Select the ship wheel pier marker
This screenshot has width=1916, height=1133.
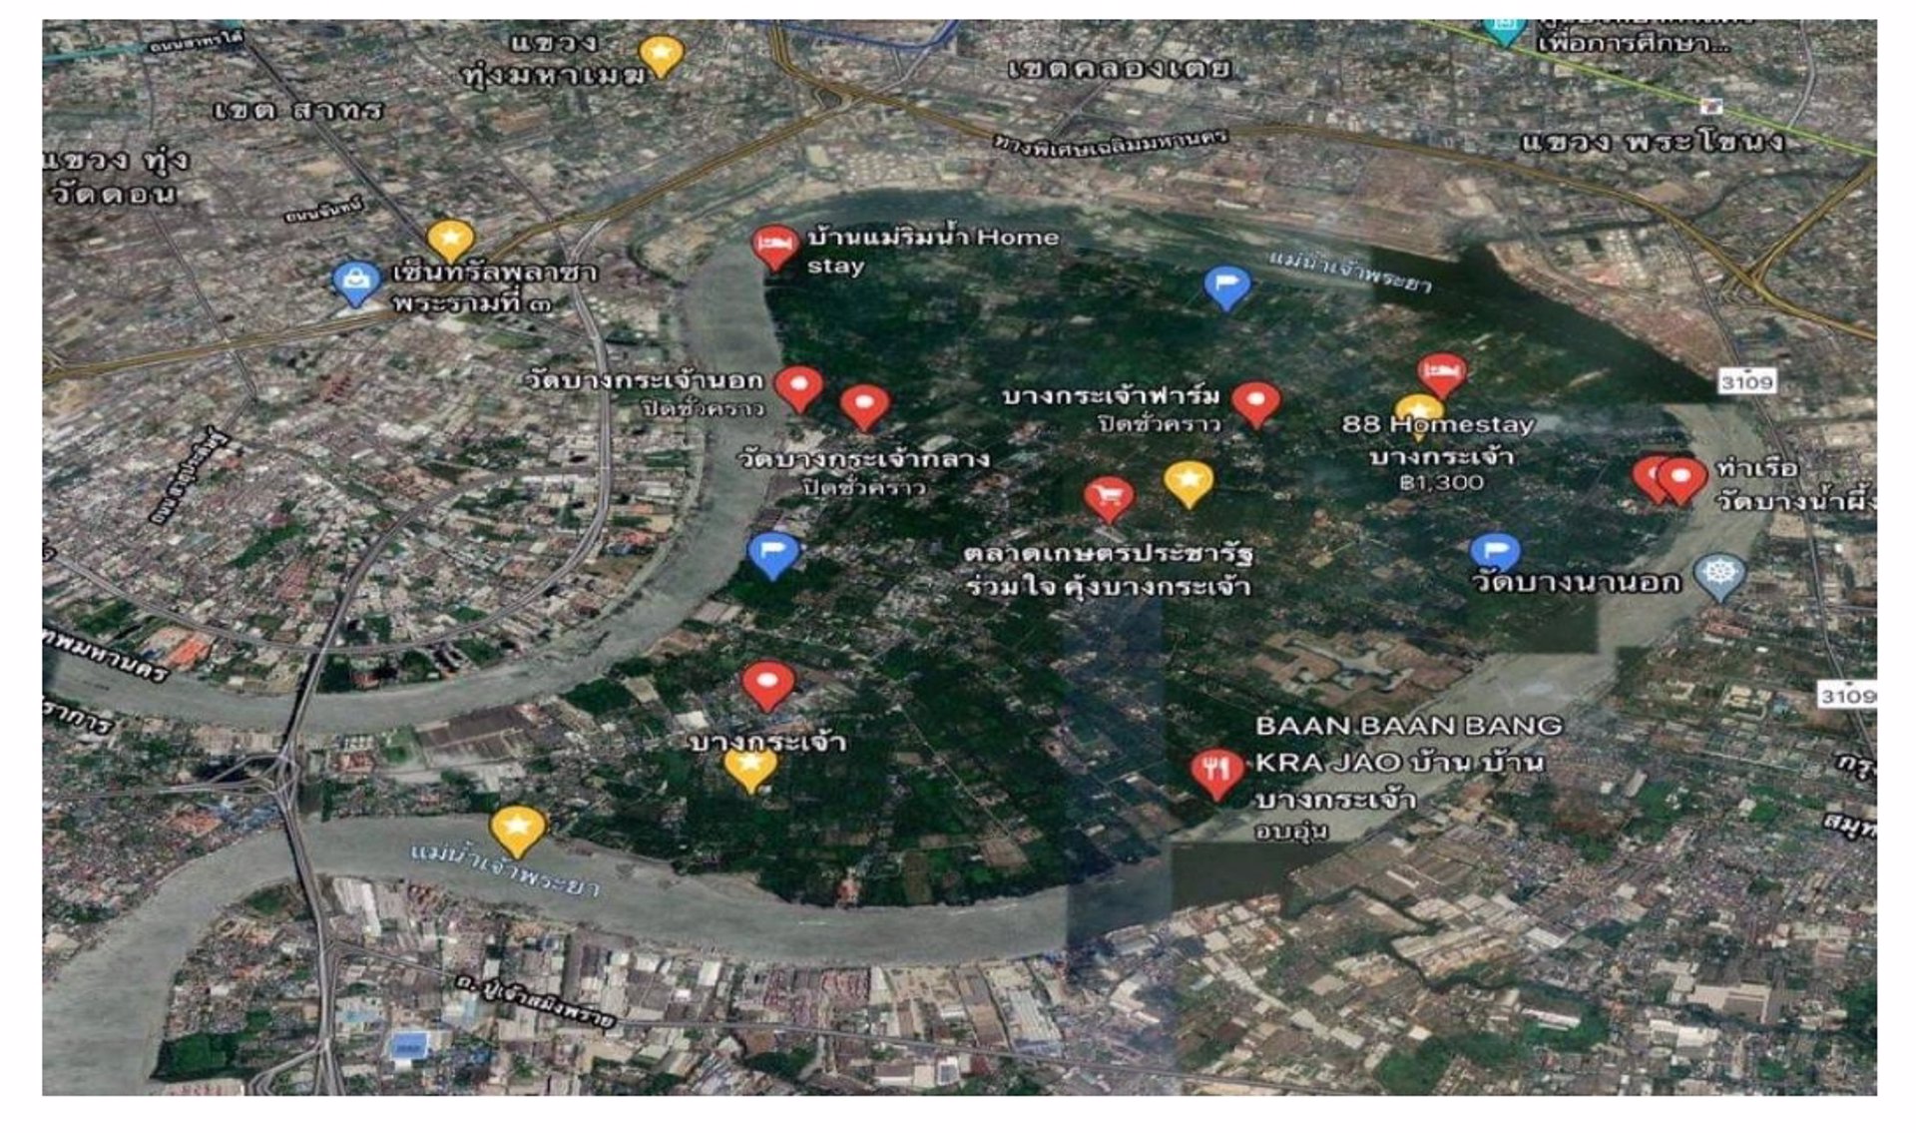pyautogui.click(x=1720, y=576)
